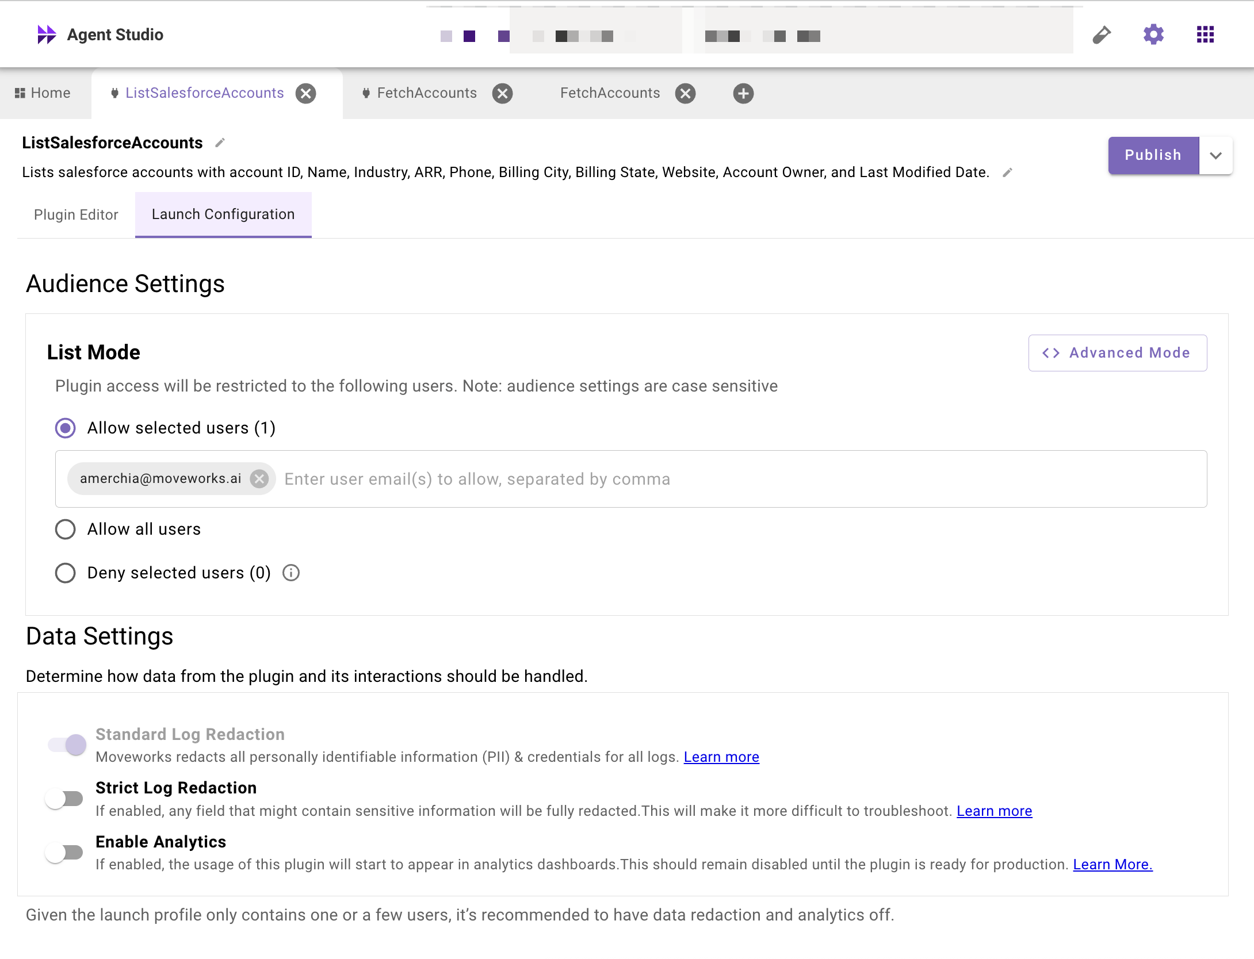Turn on Enable Analytics toggle
This screenshot has width=1254, height=959.
[64, 853]
